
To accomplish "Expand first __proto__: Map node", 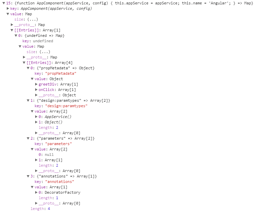I will 12,25.
